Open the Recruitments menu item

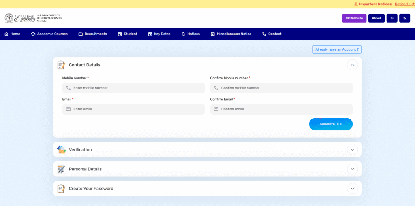[x=92, y=34]
